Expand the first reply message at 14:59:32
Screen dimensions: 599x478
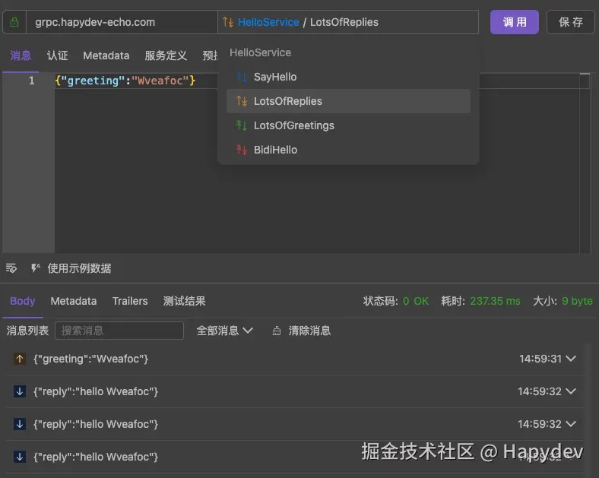571,391
